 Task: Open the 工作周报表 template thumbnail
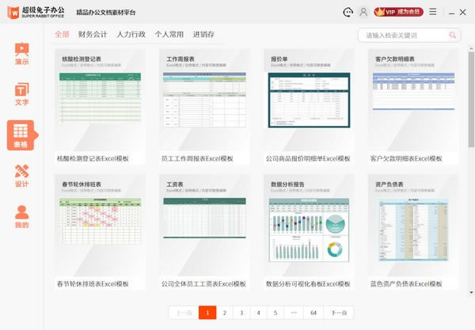tap(204, 101)
